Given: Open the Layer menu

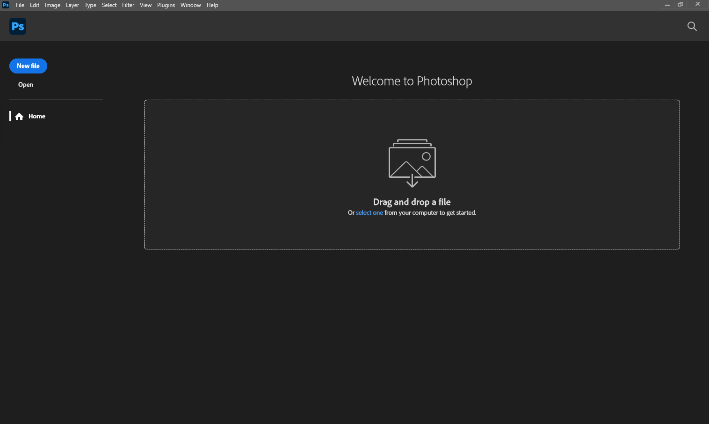Looking at the screenshot, I should pyautogui.click(x=72, y=5).
